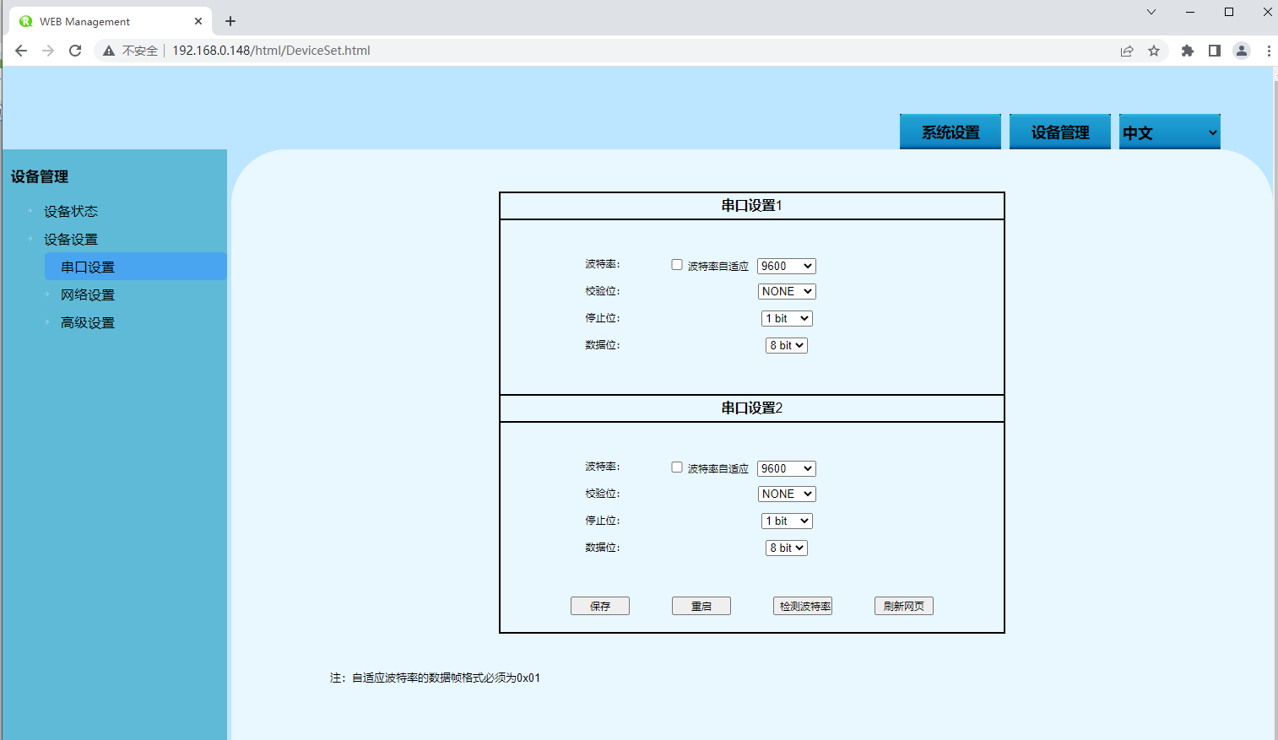Open the browser extensions puzzle icon
This screenshot has width=1278, height=740.
[x=1188, y=51]
